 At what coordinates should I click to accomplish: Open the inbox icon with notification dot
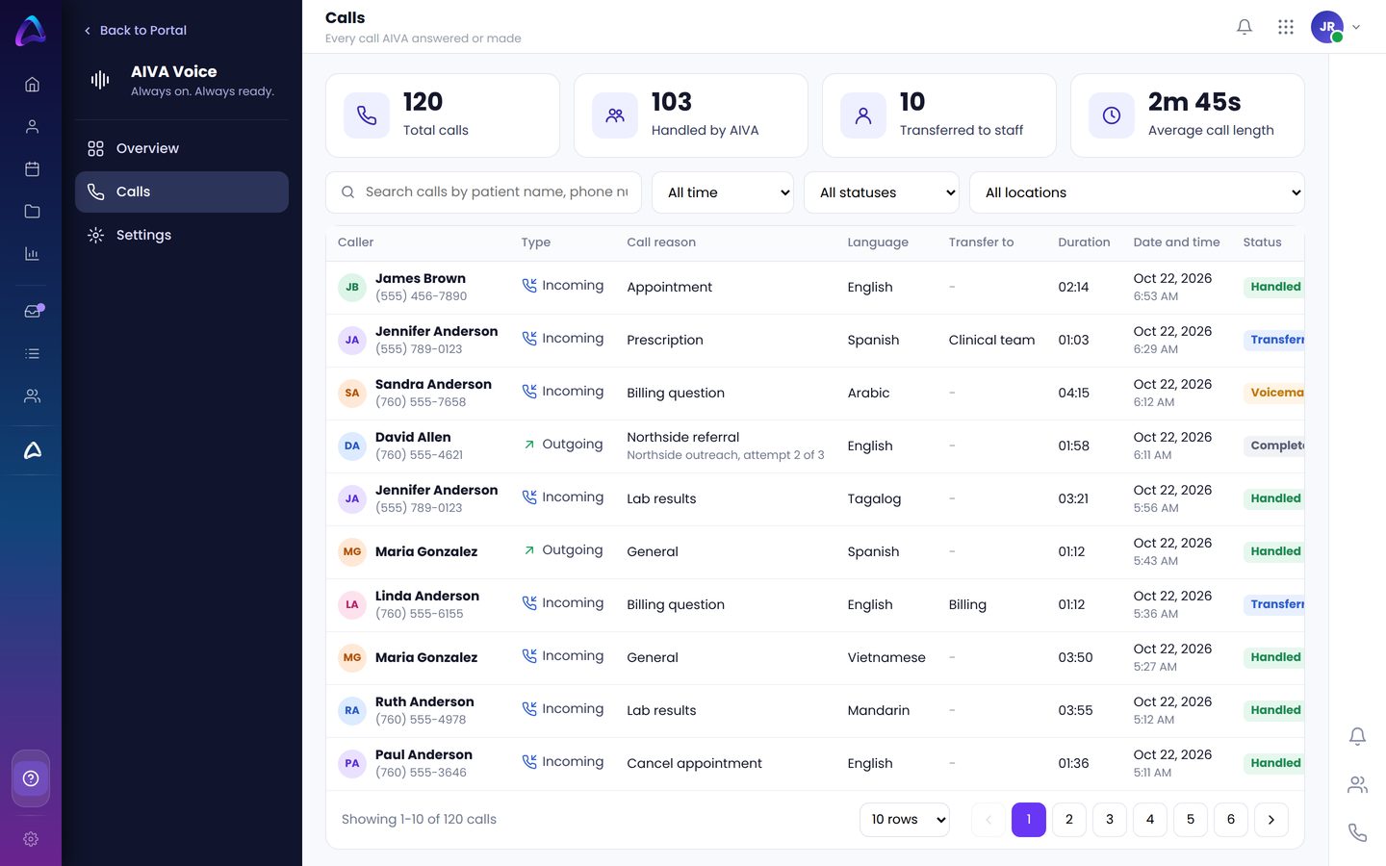click(32, 311)
